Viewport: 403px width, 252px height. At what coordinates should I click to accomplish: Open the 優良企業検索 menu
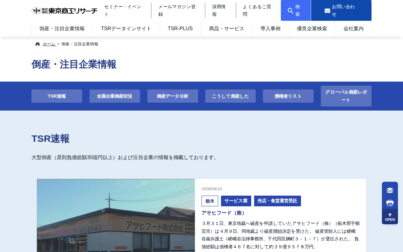pos(312,29)
